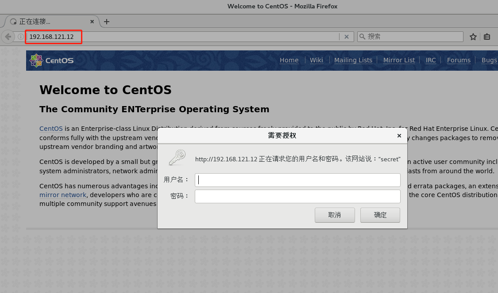498x293 pixels.
Task: Click the "Welcome to CentOS" heading
Action: 105,90
